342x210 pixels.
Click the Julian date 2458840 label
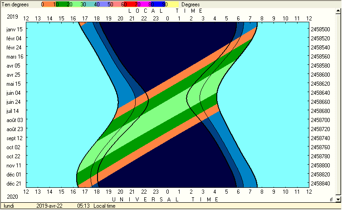pos(320,184)
